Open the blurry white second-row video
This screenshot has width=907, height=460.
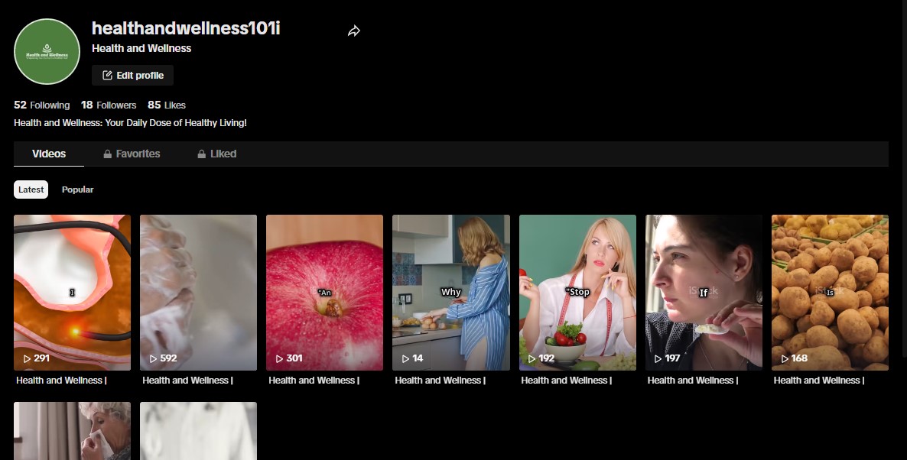[x=198, y=431]
